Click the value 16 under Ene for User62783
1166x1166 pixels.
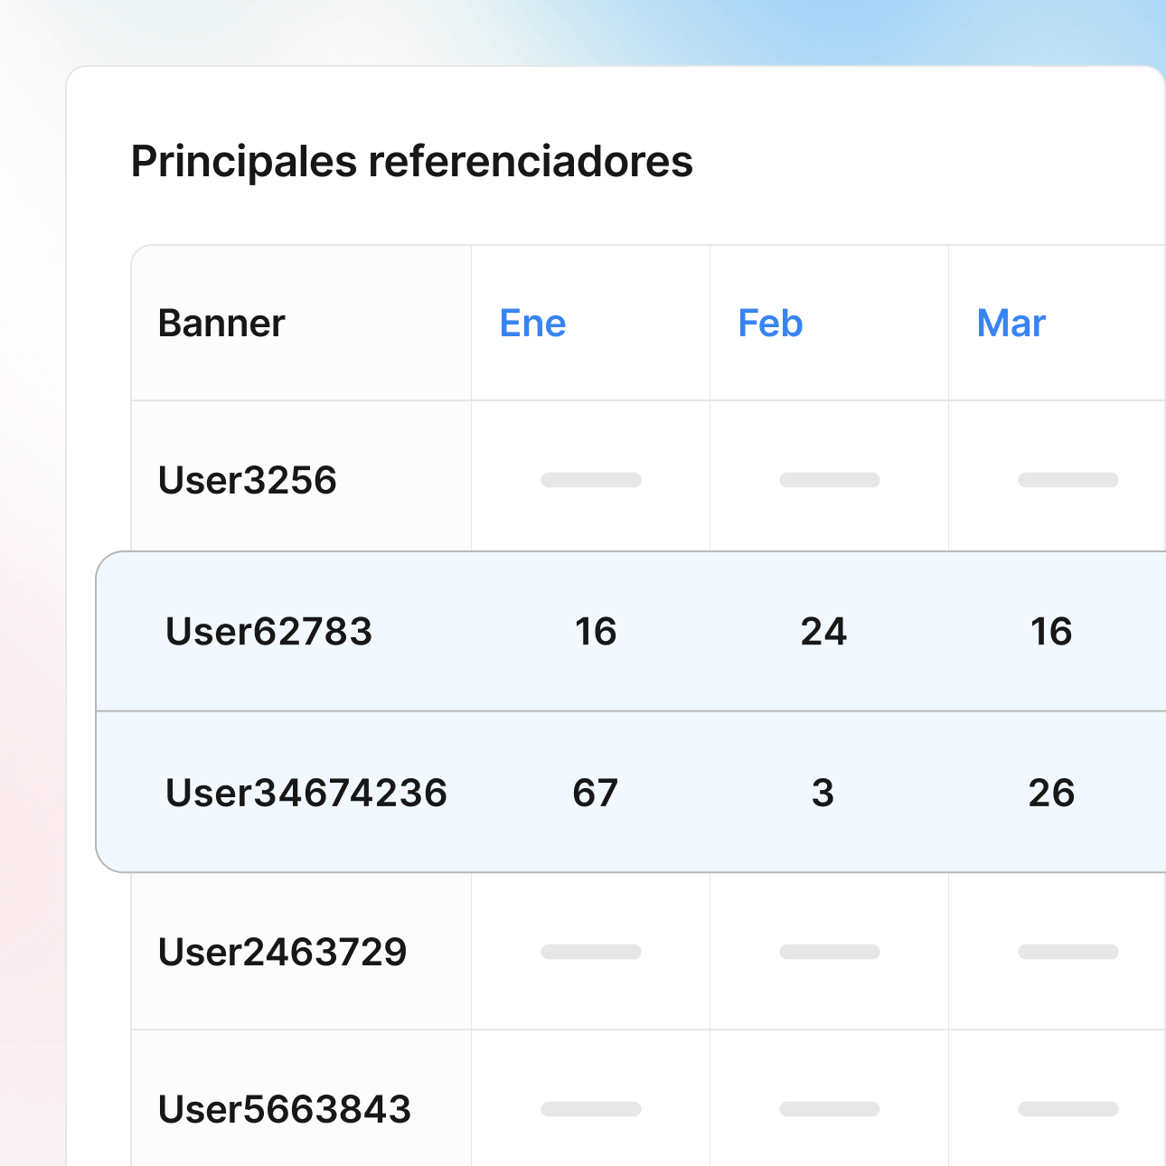595,631
